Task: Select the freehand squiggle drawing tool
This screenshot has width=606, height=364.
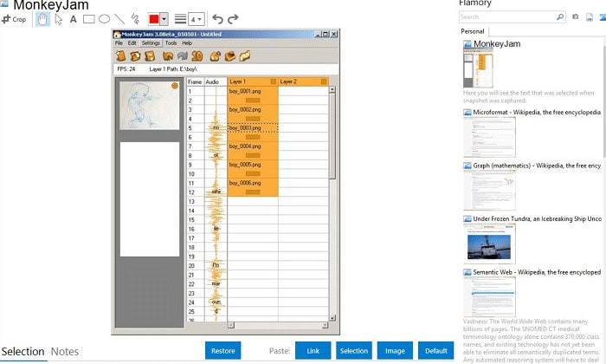Action: coord(135,18)
